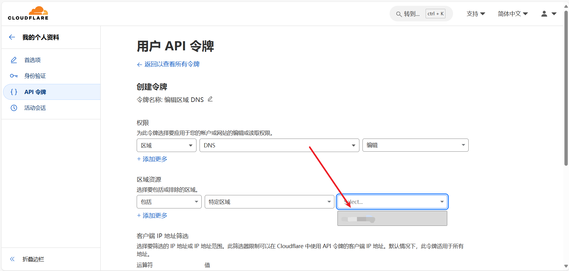
Task: Click the scrollbar down arrow
Action: pyautogui.click(x=566, y=266)
